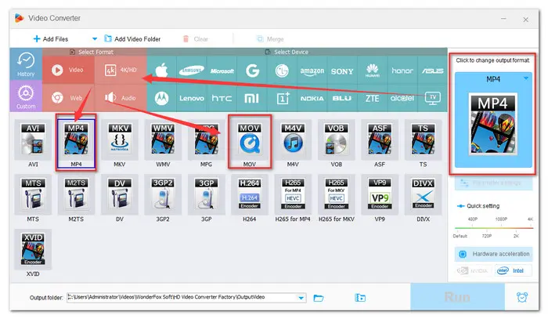Screen dimensions: 548x319
Task: Pick the H264 encoder icon
Action: [250, 194]
